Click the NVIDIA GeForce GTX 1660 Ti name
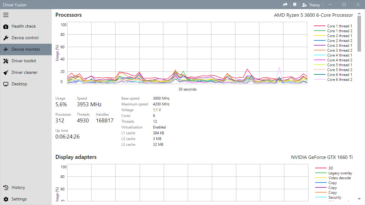 [x=322, y=157]
